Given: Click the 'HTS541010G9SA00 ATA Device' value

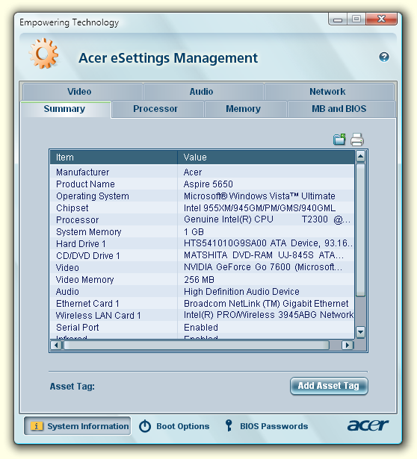Looking at the screenshot, I should 268,243.
